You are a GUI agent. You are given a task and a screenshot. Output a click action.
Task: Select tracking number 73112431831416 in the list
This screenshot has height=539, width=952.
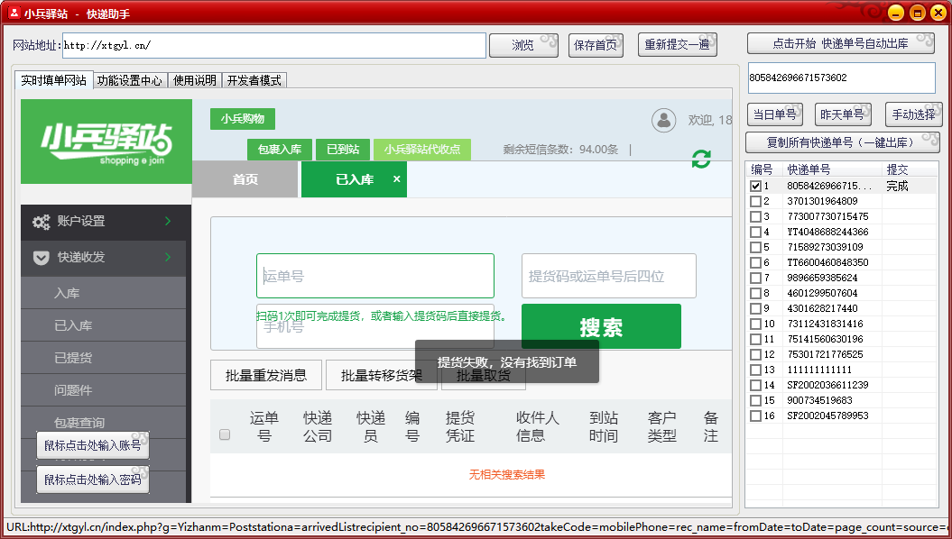coord(825,324)
